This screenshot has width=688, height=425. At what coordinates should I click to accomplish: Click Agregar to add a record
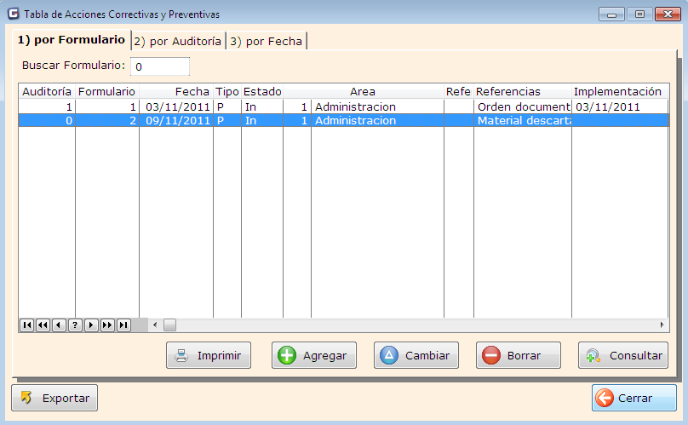pyautogui.click(x=313, y=355)
